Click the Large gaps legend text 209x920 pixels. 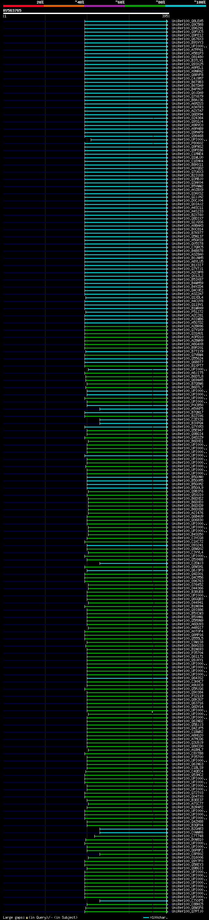click(x=40, y=917)
